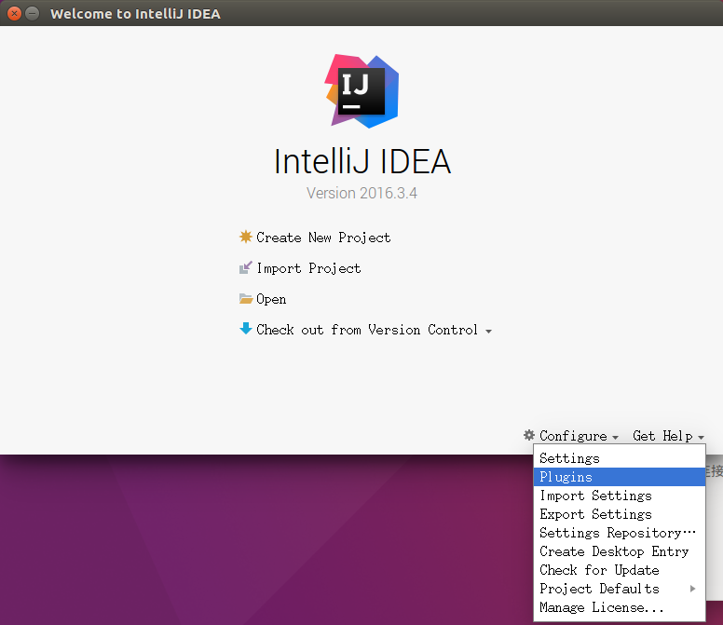The image size is (723, 625).
Task: Click the IntelliJ IDEA title text
Action: point(362,162)
